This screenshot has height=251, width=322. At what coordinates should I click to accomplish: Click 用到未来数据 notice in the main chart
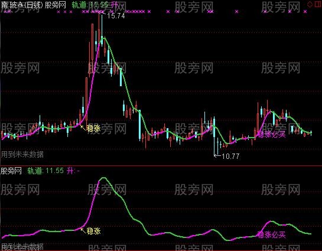click(22, 154)
